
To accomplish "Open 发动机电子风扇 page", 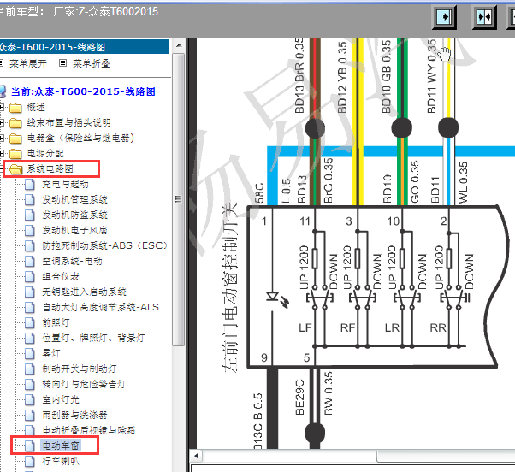I will (x=75, y=230).
